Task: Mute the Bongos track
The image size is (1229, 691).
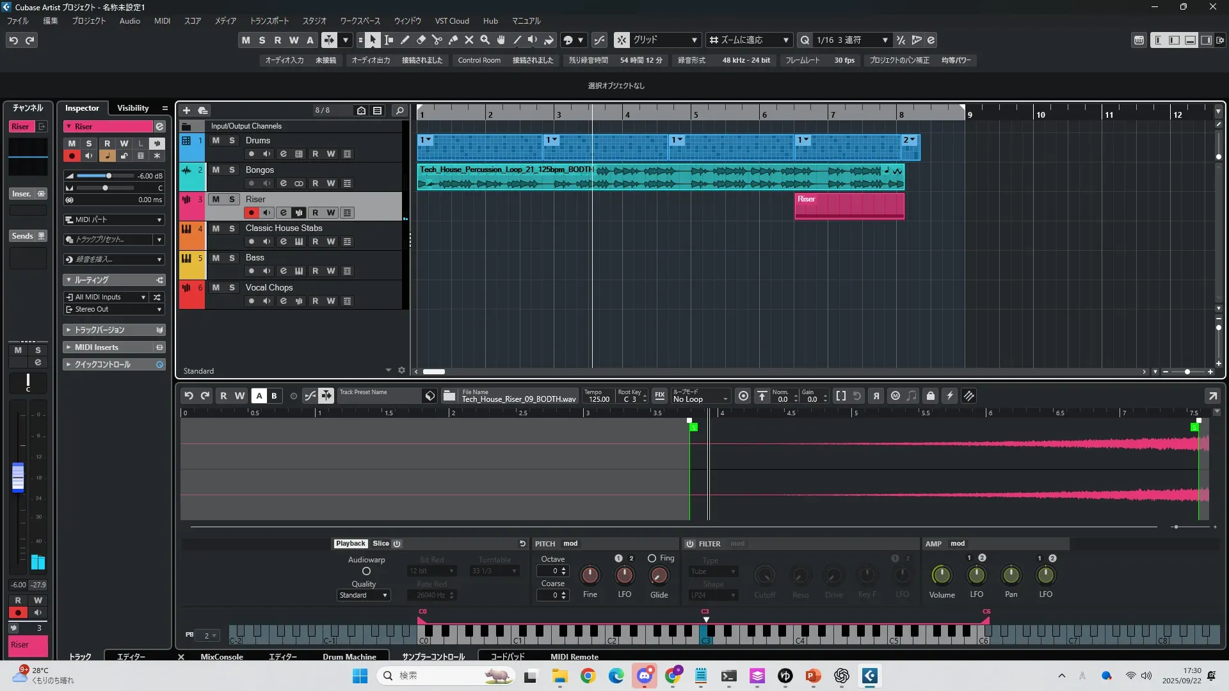Action: coord(216,170)
